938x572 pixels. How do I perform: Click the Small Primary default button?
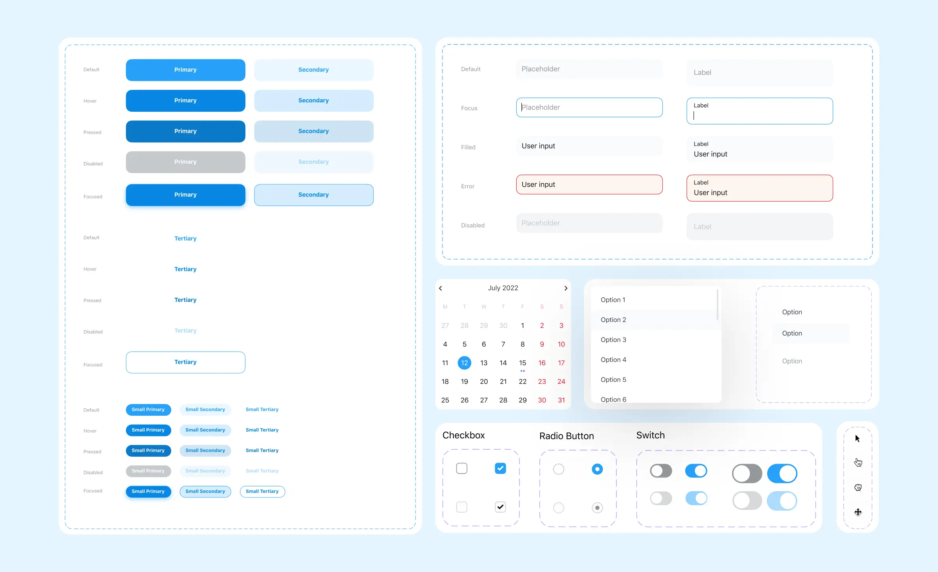[148, 409]
